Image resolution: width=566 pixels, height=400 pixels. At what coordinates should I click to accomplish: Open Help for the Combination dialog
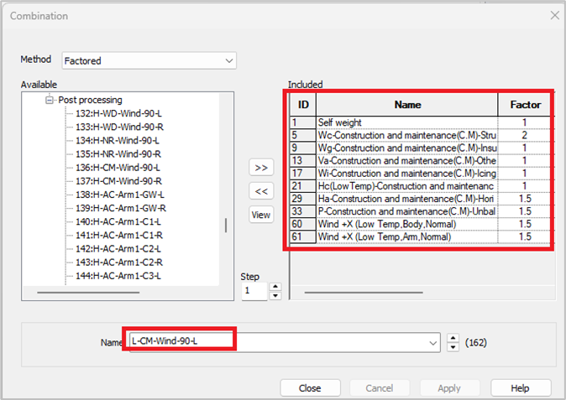point(521,388)
